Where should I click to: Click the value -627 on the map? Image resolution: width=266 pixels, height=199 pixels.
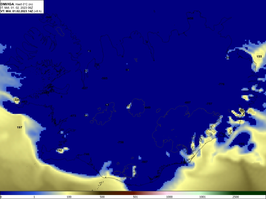85,88
